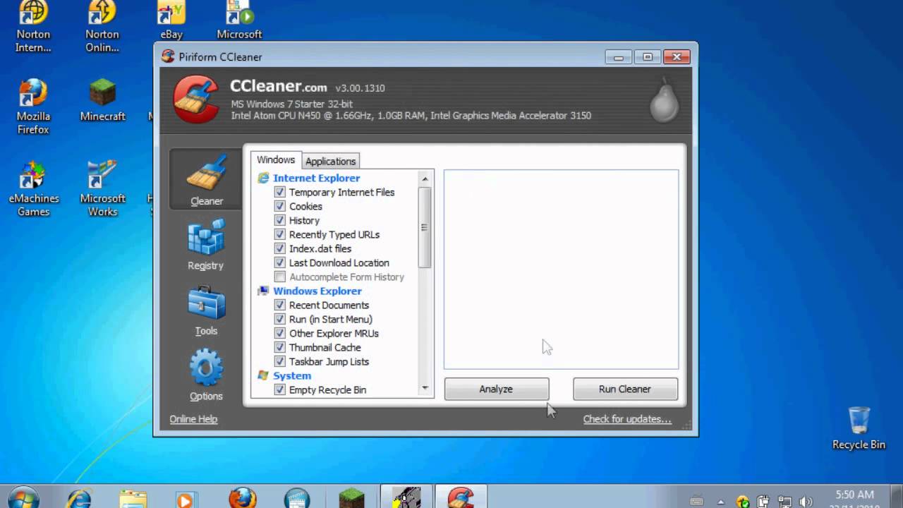The width and height of the screenshot is (903, 508).
Task: Click the Analyze button
Action: tap(497, 389)
